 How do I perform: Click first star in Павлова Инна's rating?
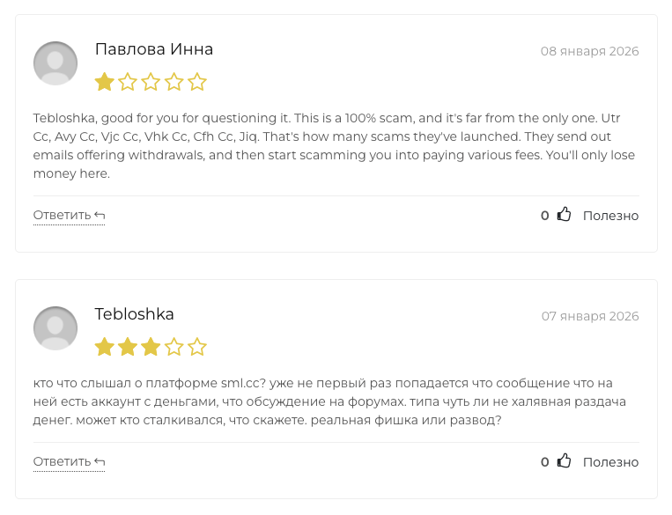pos(105,83)
